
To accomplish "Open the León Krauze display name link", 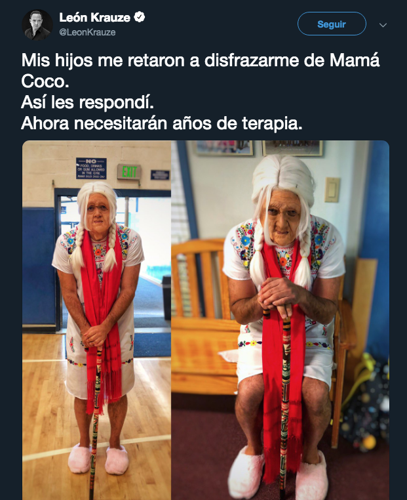I will [x=94, y=17].
